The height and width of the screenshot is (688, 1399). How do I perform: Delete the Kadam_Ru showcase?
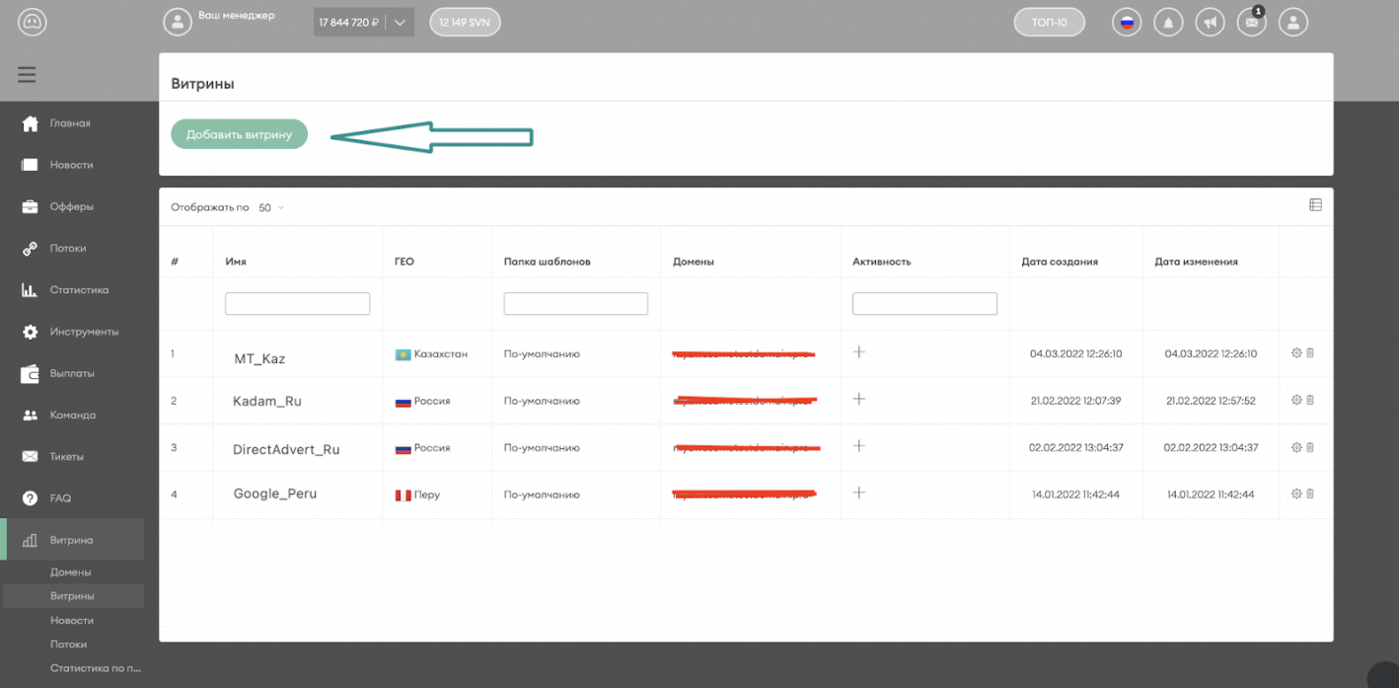1310,400
